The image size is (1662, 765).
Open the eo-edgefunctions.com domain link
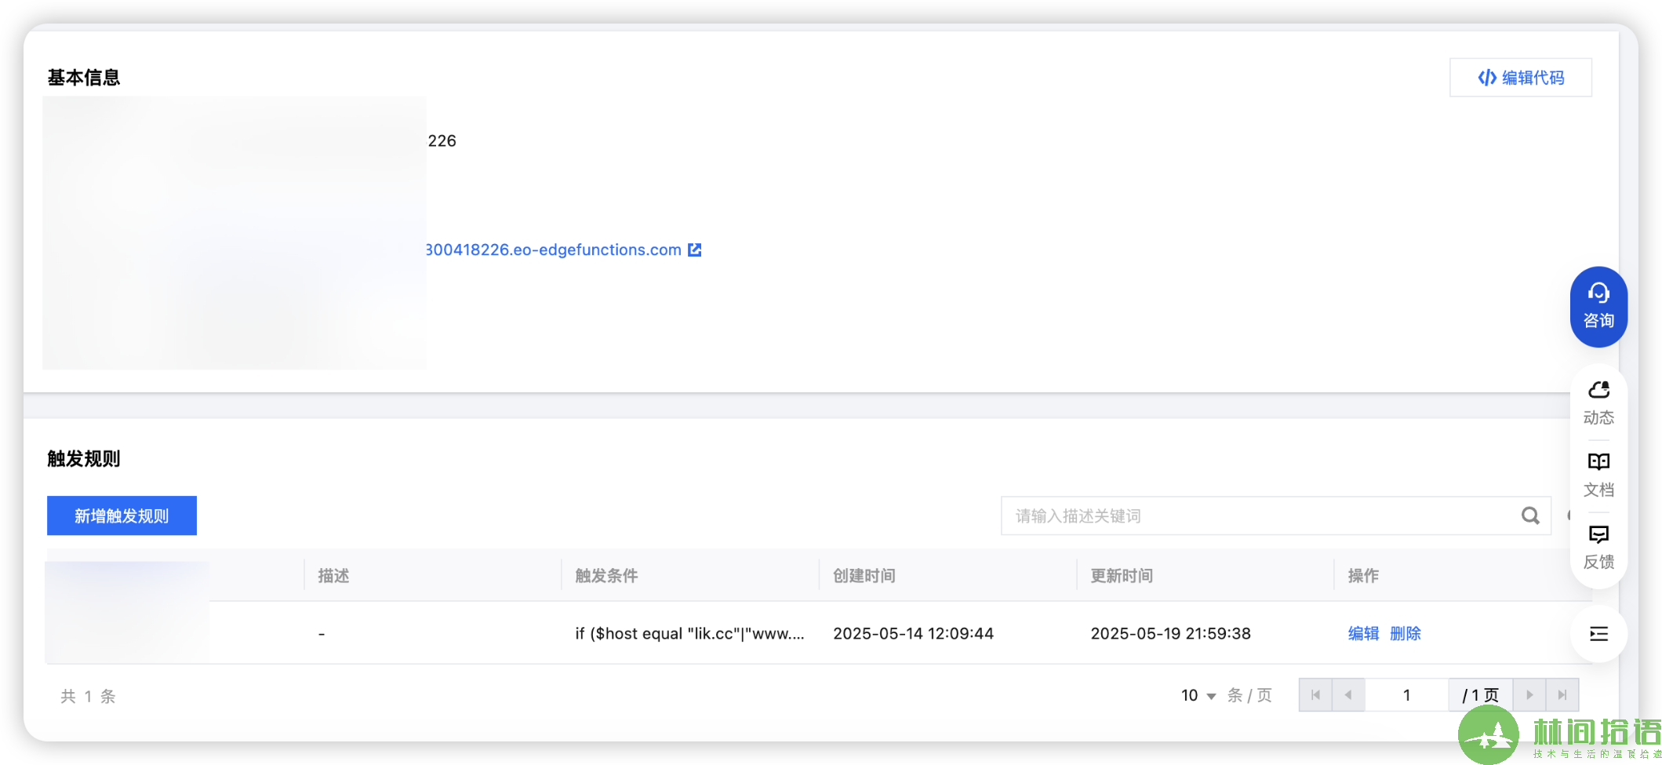[554, 250]
